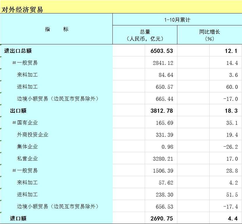Select the 2690.75 value cell
The width and height of the screenshot is (242, 224).
(162, 218)
